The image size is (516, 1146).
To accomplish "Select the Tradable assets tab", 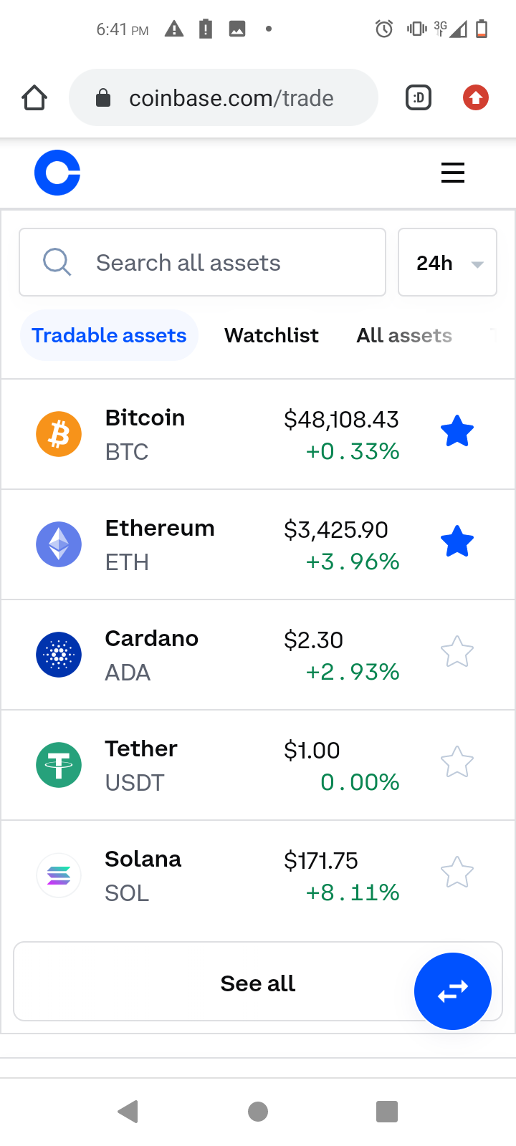I will tap(109, 335).
